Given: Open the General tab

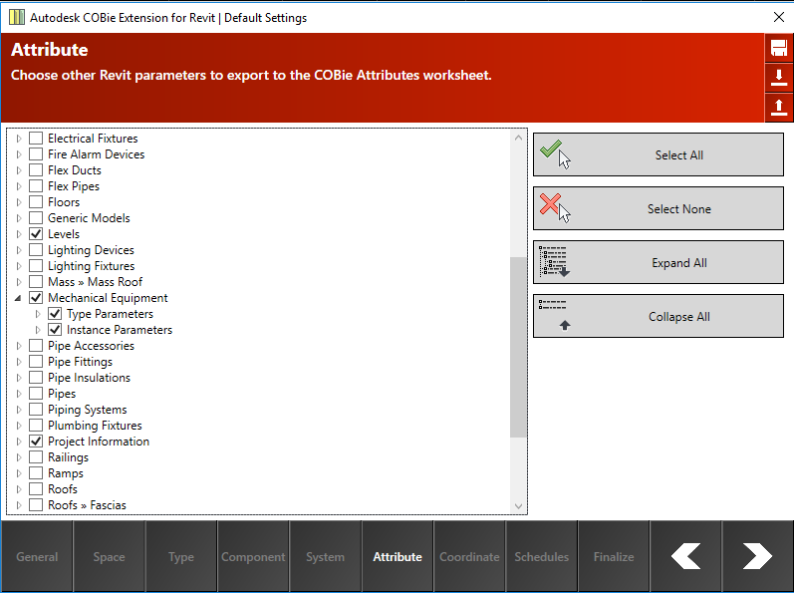Looking at the screenshot, I should coord(37,557).
